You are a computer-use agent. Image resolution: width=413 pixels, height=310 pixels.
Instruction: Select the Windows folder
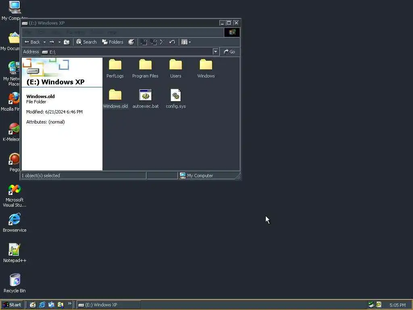(x=206, y=69)
